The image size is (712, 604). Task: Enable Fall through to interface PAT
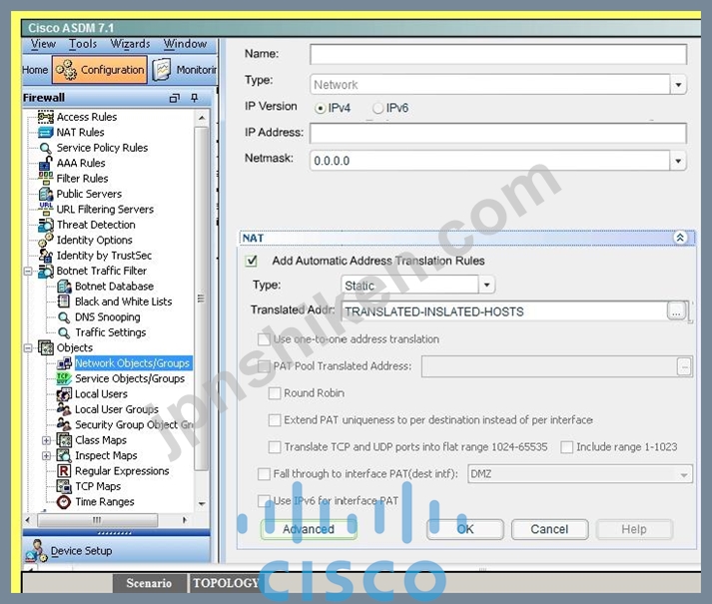[264, 474]
